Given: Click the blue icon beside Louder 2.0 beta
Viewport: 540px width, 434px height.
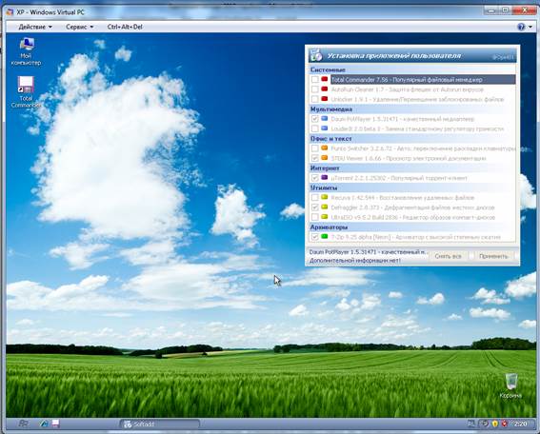Looking at the screenshot, I should (324, 128).
